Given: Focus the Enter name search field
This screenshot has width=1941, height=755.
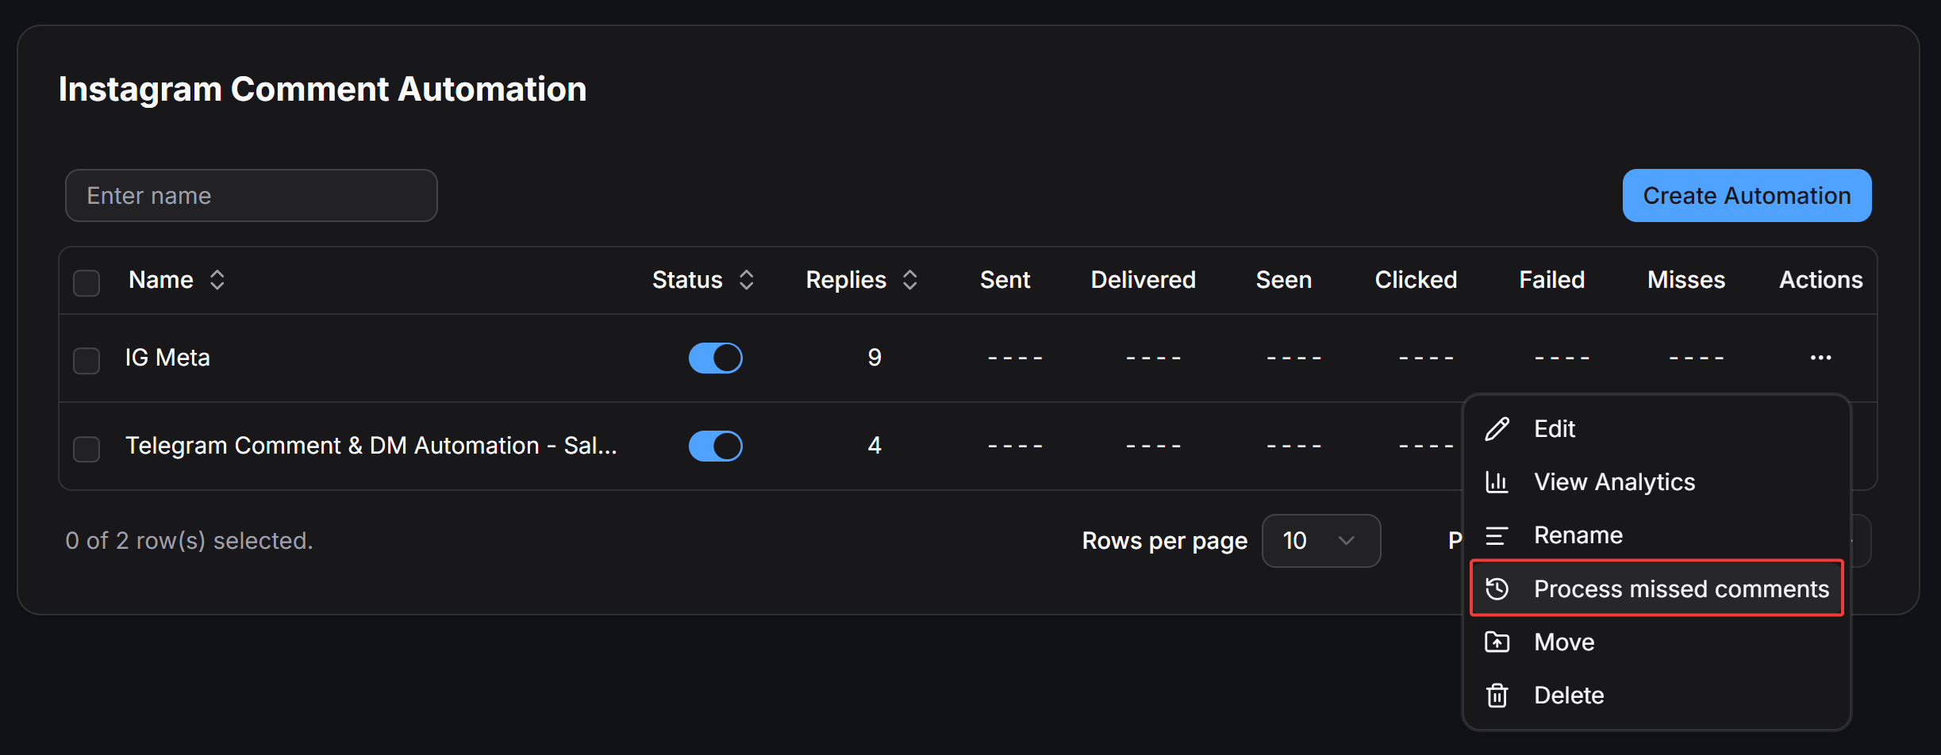Looking at the screenshot, I should click(x=252, y=196).
